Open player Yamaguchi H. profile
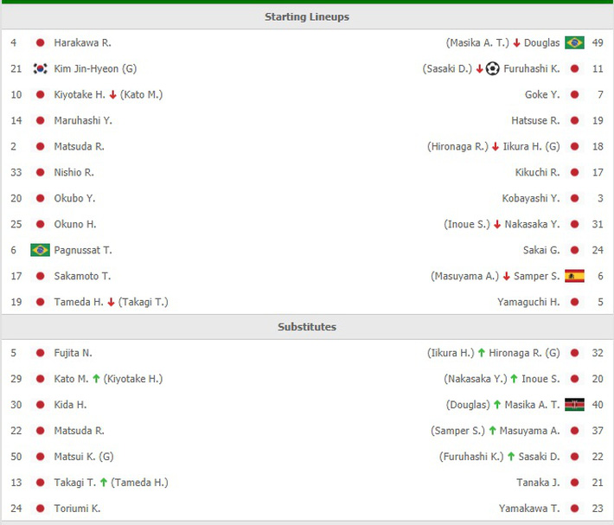Image resolution: width=614 pixels, height=525 pixels. click(528, 302)
